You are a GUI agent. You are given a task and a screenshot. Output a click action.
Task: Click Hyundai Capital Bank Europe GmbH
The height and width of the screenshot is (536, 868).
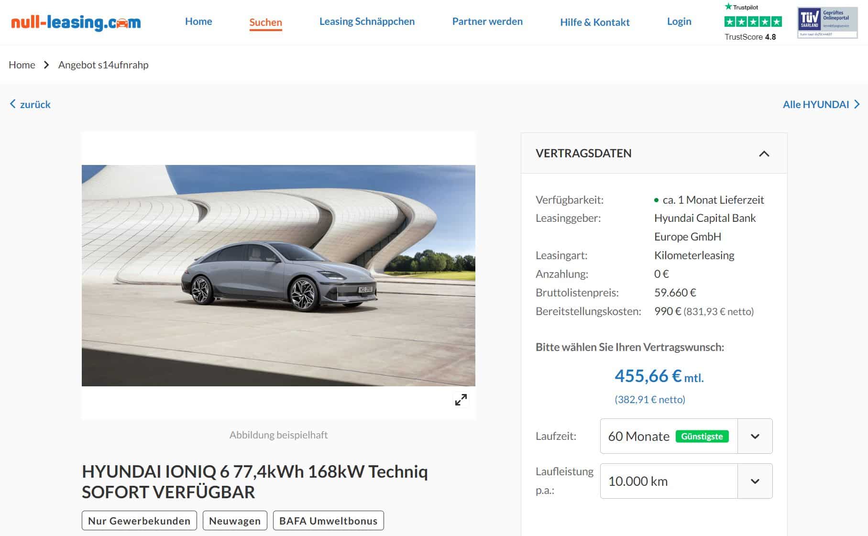(x=705, y=227)
